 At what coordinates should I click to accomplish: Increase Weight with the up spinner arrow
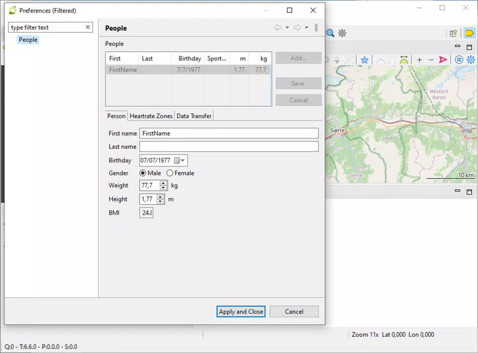click(x=164, y=183)
